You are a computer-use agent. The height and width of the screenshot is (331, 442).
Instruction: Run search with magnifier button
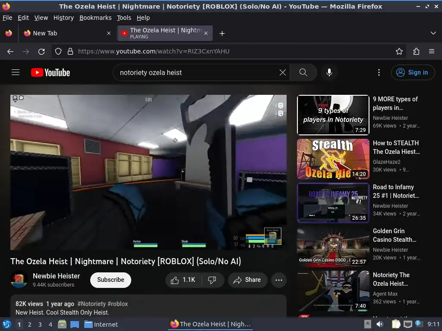pos(303,72)
